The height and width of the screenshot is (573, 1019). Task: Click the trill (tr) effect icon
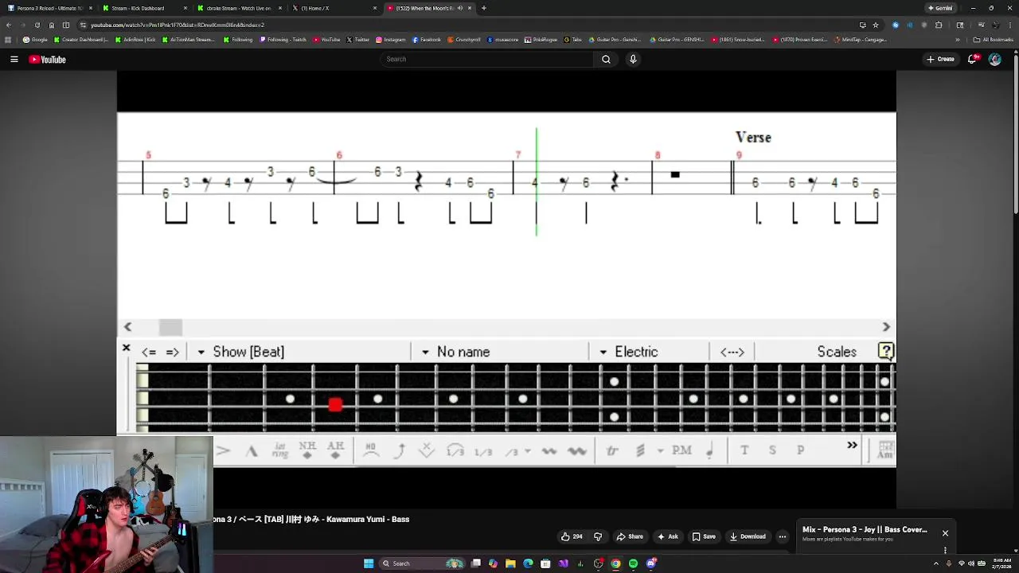[x=612, y=450]
